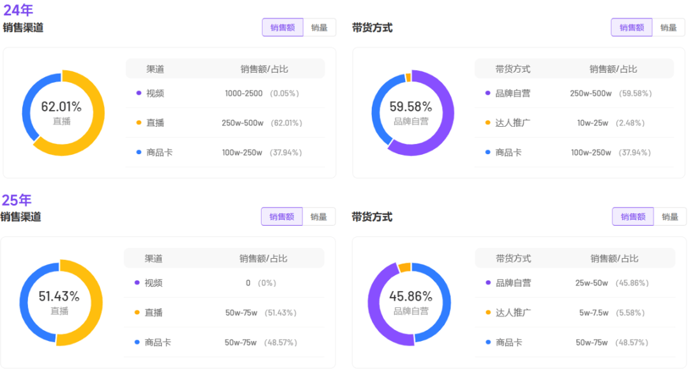Select 50w-75w value in 25年 直播 row
The width and height of the screenshot is (689, 369).
[x=241, y=312]
